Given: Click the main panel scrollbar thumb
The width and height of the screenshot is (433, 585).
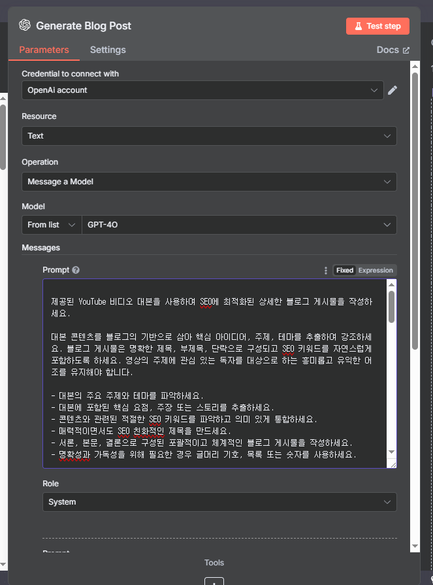Looking at the screenshot, I should [415, 210].
